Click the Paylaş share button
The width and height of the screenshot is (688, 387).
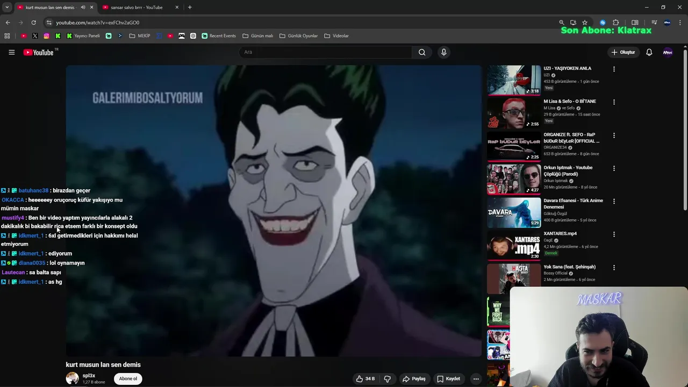click(x=414, y=379)
